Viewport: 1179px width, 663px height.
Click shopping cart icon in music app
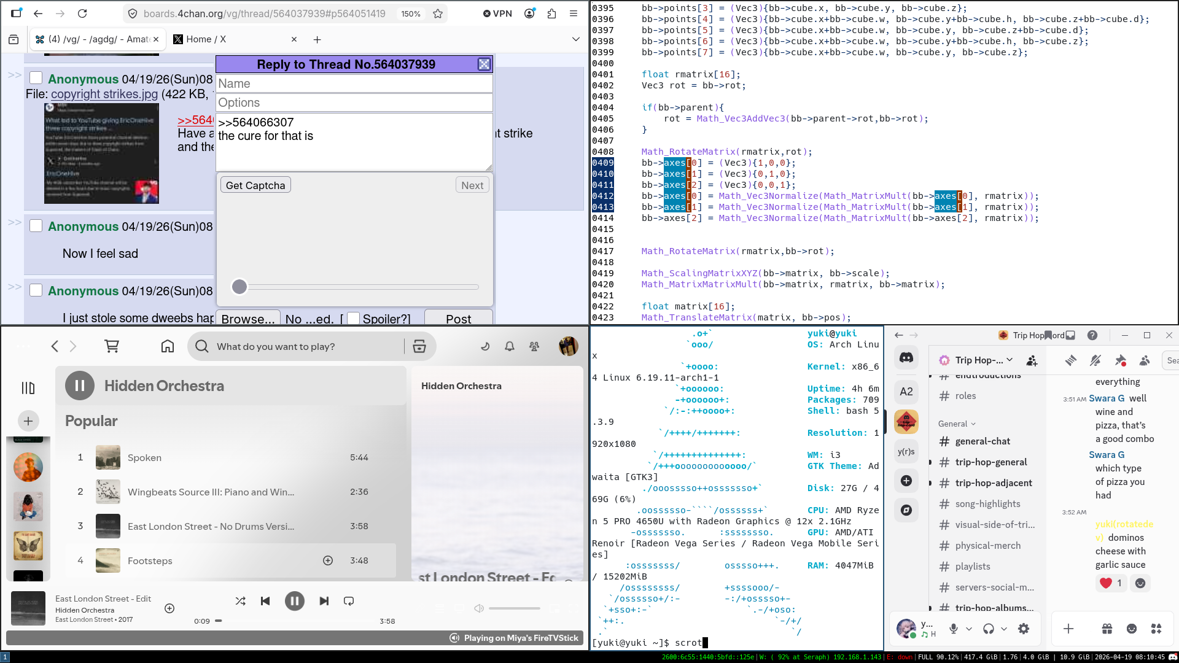tap(112, 346)
